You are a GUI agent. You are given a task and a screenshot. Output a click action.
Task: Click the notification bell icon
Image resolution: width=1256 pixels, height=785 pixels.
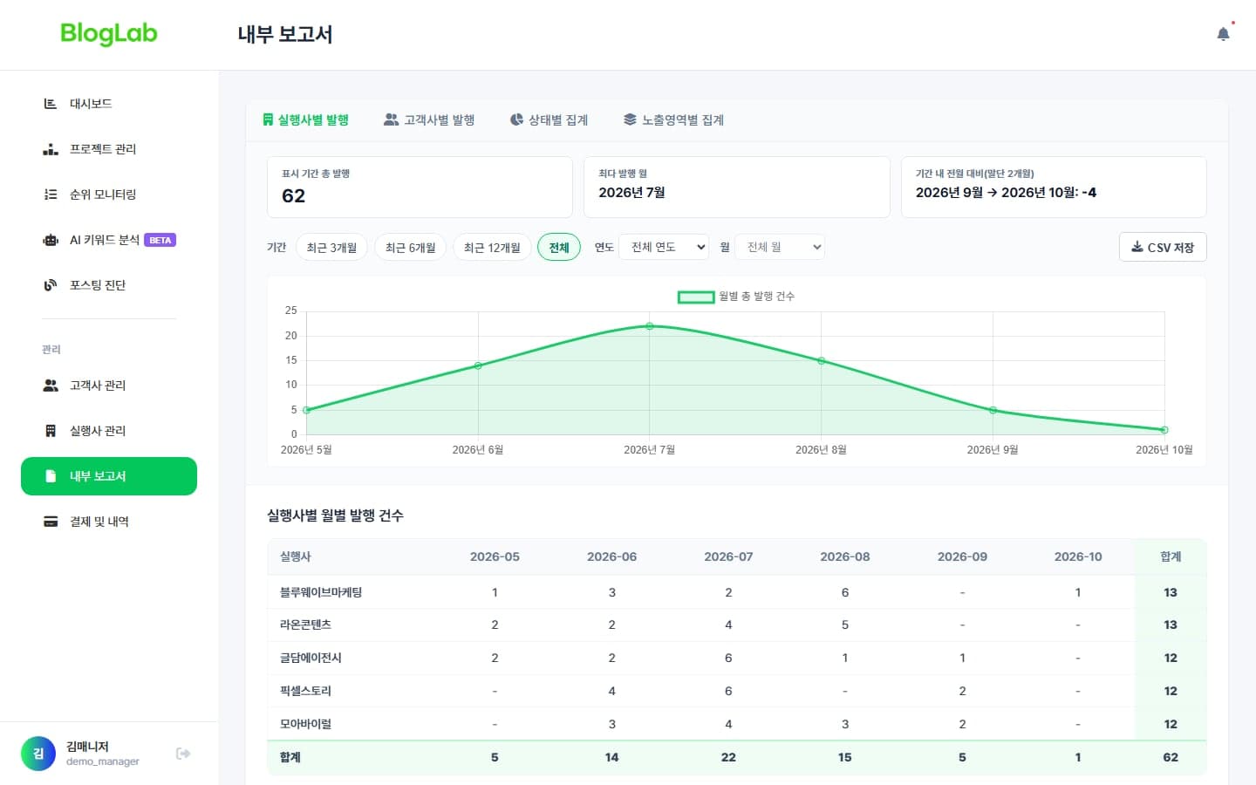pyautogui.click(x=1223, y=34)
